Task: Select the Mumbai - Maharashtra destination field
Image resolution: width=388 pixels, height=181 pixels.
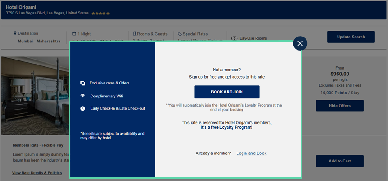Action: pos(39,41)
